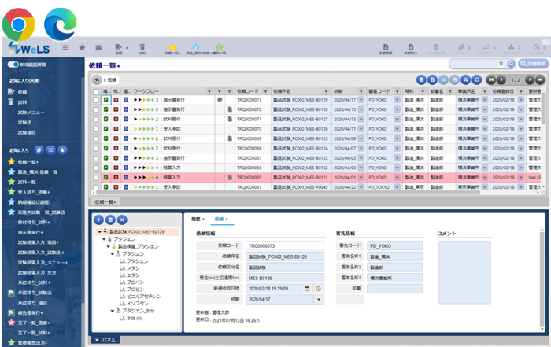Viewport: 551px width, 347px height.
Task: Click the 依頼 edit-document toolbar icon
Action: click(x=119, y=47)
